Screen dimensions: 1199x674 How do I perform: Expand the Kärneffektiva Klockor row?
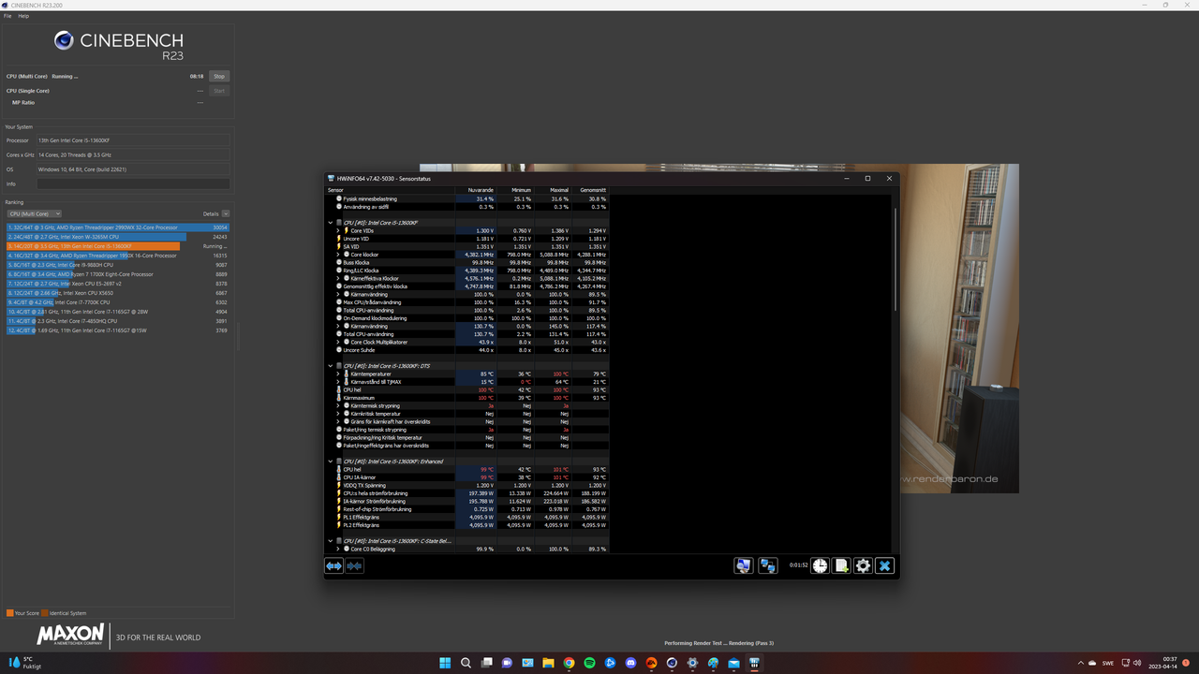click(x=338, y=278)
